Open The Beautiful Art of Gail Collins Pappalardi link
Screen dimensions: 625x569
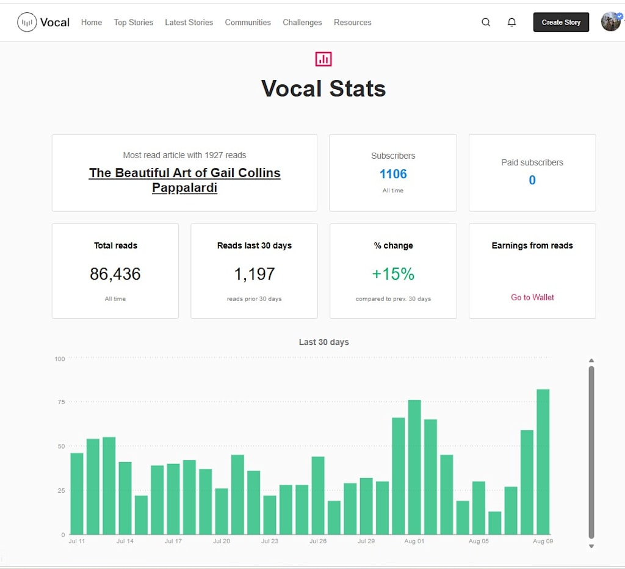pos(184,180)
